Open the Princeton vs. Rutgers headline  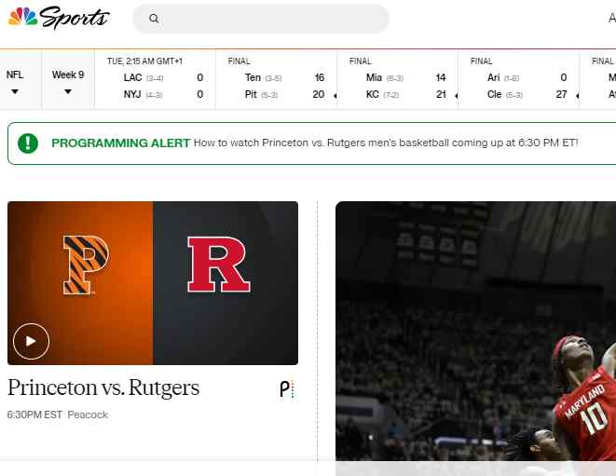point(103,388)
